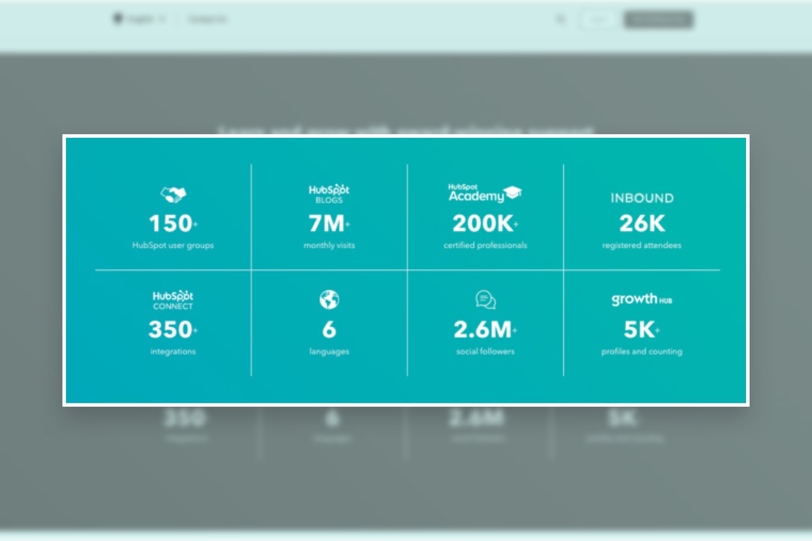Select the 2.6M+ social followers stat
The width and height of the screenshot is (812, 541).
coord(484,330)
